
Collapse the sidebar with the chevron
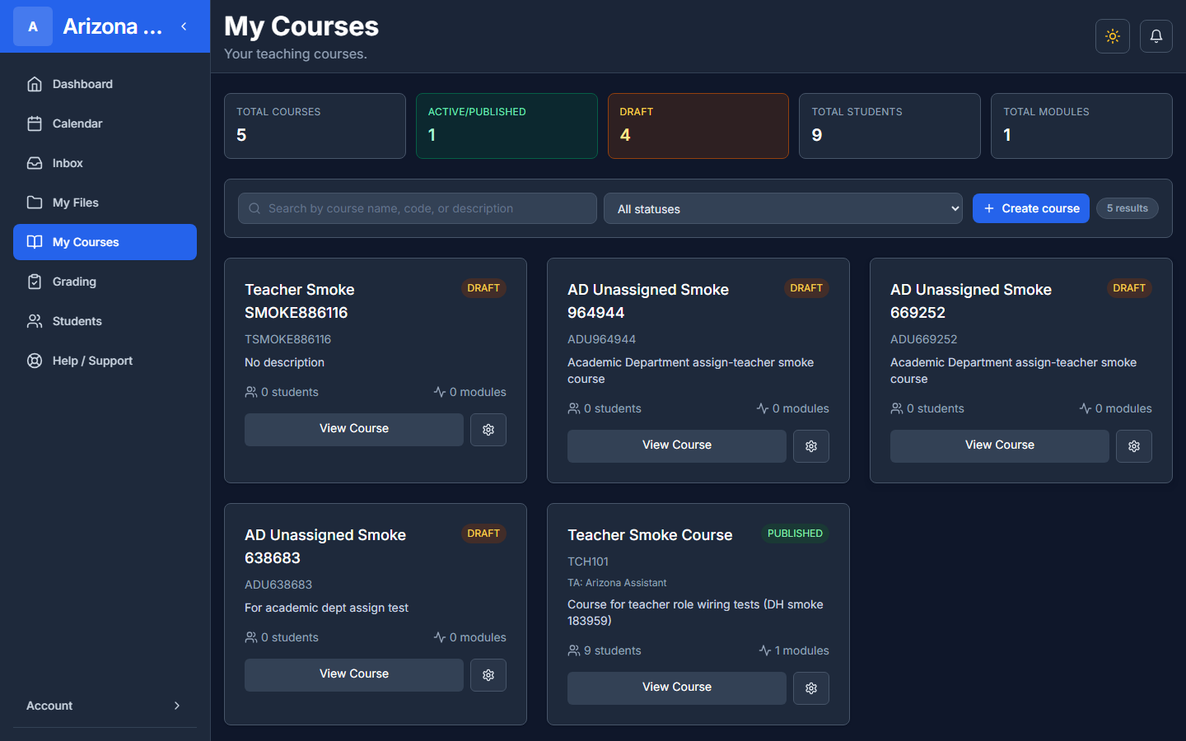point(184,26)
